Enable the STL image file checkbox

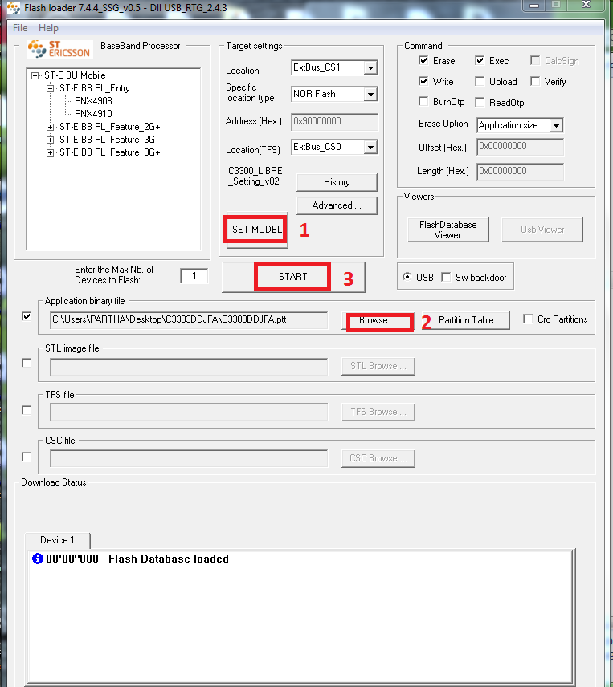tap(27, 364)
